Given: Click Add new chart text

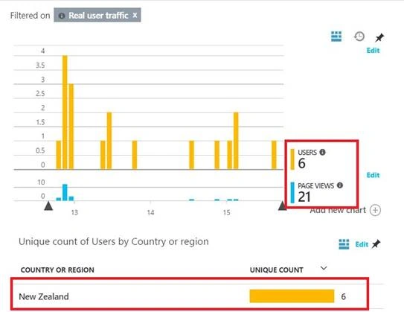Looking at the screenshot, I should (338, 211).
